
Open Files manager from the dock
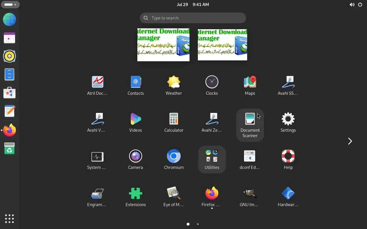(x=9, y=74)
